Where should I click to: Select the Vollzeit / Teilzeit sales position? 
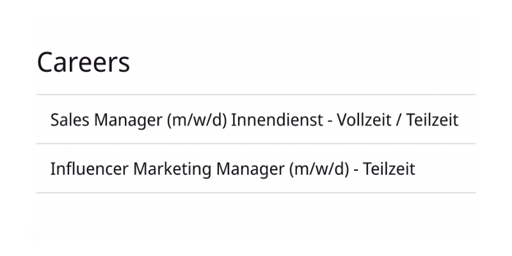pyautogui.click(x=254, y=120)
